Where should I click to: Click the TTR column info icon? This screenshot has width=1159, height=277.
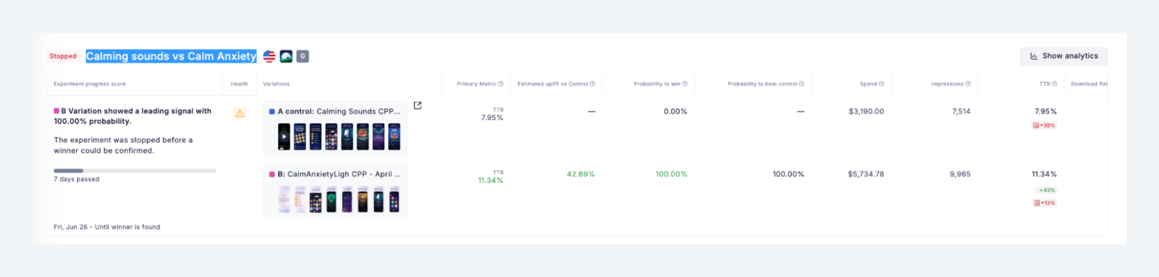(1055, 84)
